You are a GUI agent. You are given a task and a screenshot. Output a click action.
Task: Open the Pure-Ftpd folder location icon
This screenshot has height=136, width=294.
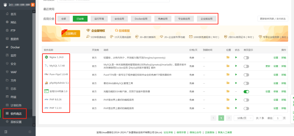pos(228,74)
